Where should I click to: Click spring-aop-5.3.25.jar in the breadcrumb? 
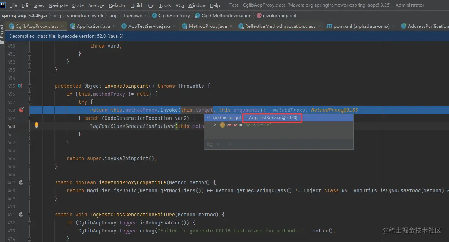(x=25, y=16)
